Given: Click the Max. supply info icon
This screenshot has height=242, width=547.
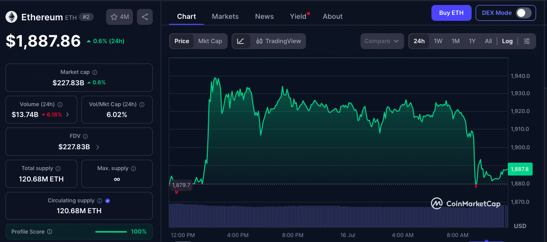Looking at the screenshot, I should 133,169.
